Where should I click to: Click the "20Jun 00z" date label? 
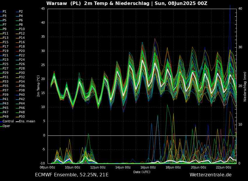pyautogui.click(x=198, y=167)
